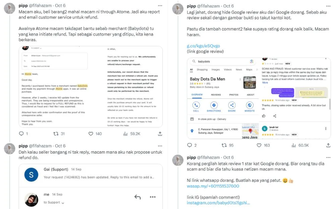Select the Shopping search tab
The image size is (335, 209).
click(202, 70)
